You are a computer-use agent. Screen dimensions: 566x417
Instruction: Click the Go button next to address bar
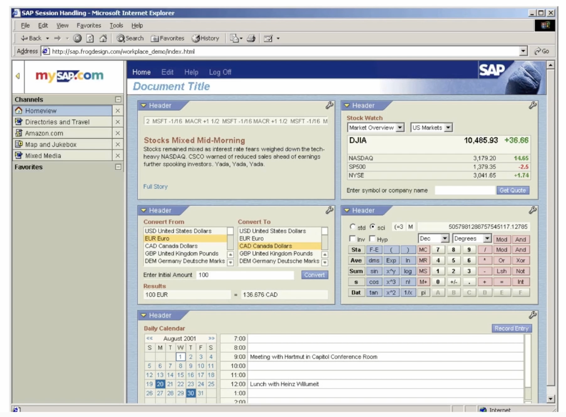point(542,51)
